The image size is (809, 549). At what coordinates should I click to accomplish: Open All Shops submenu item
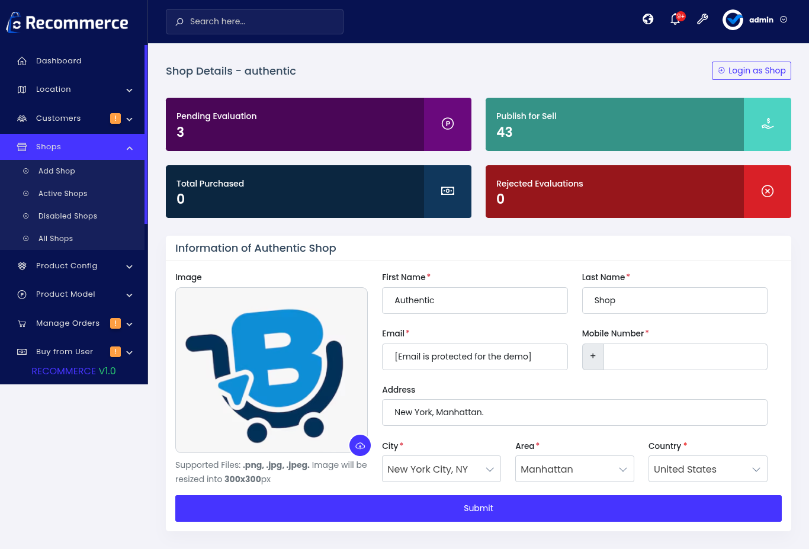[72, 239]
